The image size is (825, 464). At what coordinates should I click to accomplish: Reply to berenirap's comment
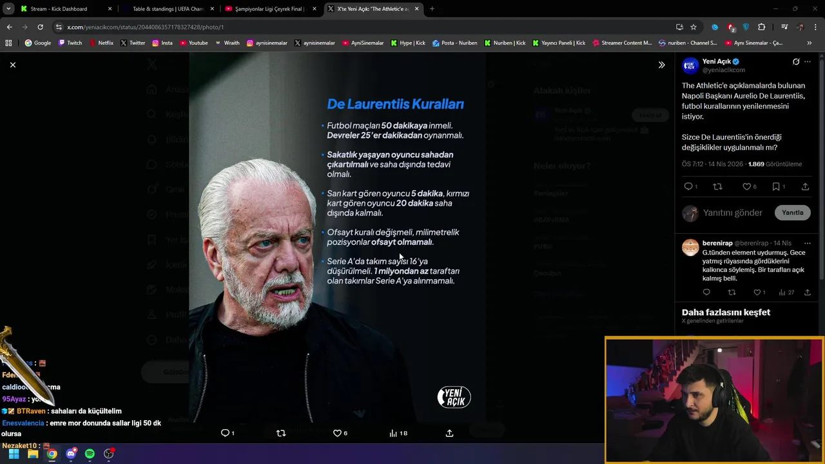[706, 292]
